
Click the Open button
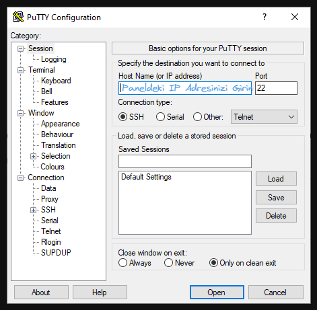(x=217, y=293)
